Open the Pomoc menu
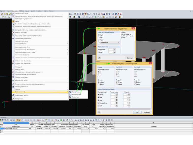This screenshot has width=193, height=145. [x=51, y=11]
